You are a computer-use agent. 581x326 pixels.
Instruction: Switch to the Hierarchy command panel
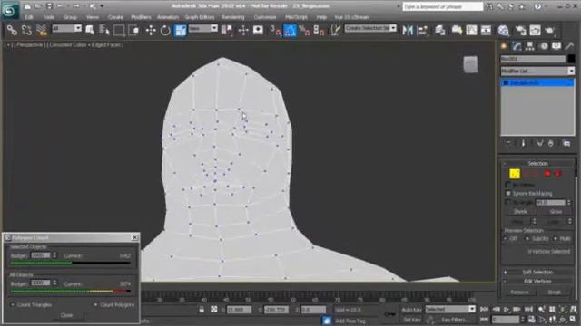(x=530, y=46)
